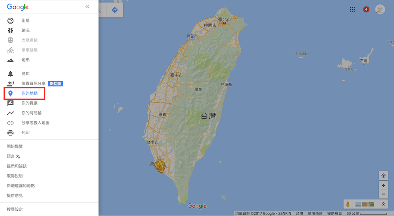Click the 新功能 badge
Screen dimensions: 394x216
55,84
